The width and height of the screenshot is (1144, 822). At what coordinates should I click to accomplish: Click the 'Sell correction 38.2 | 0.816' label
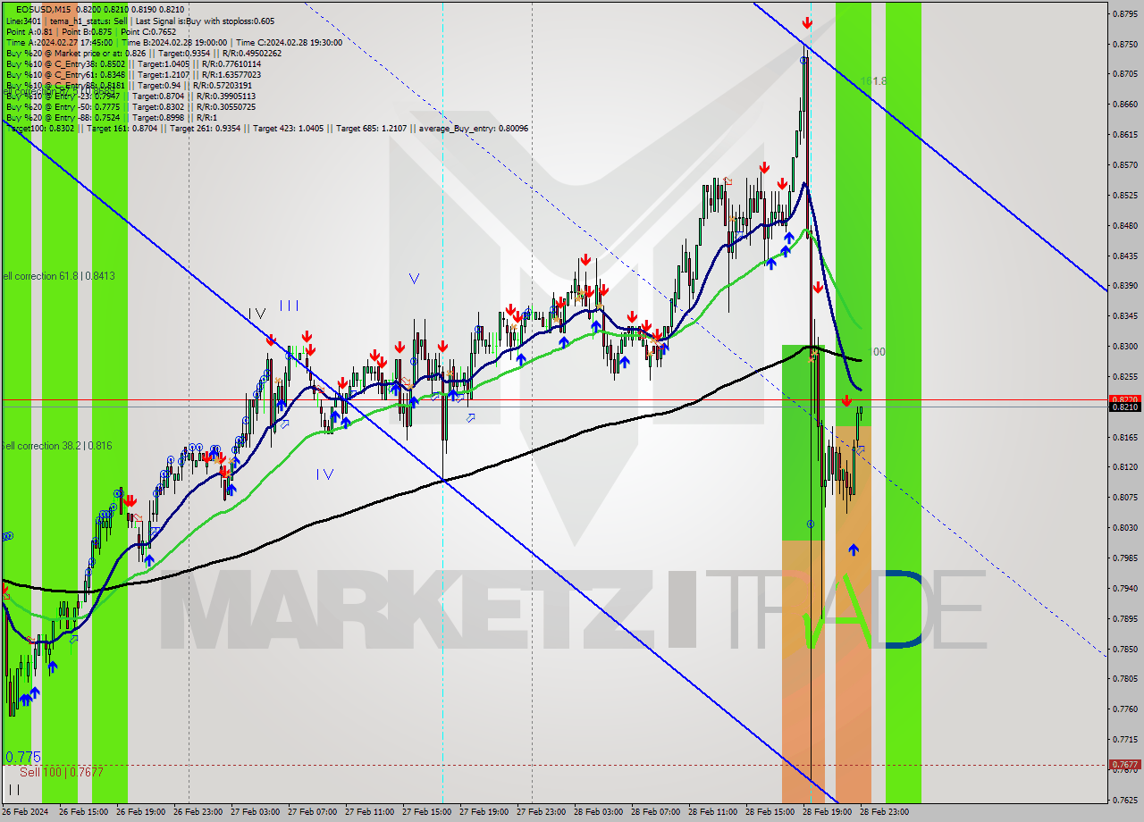click(x=55, y=445)
